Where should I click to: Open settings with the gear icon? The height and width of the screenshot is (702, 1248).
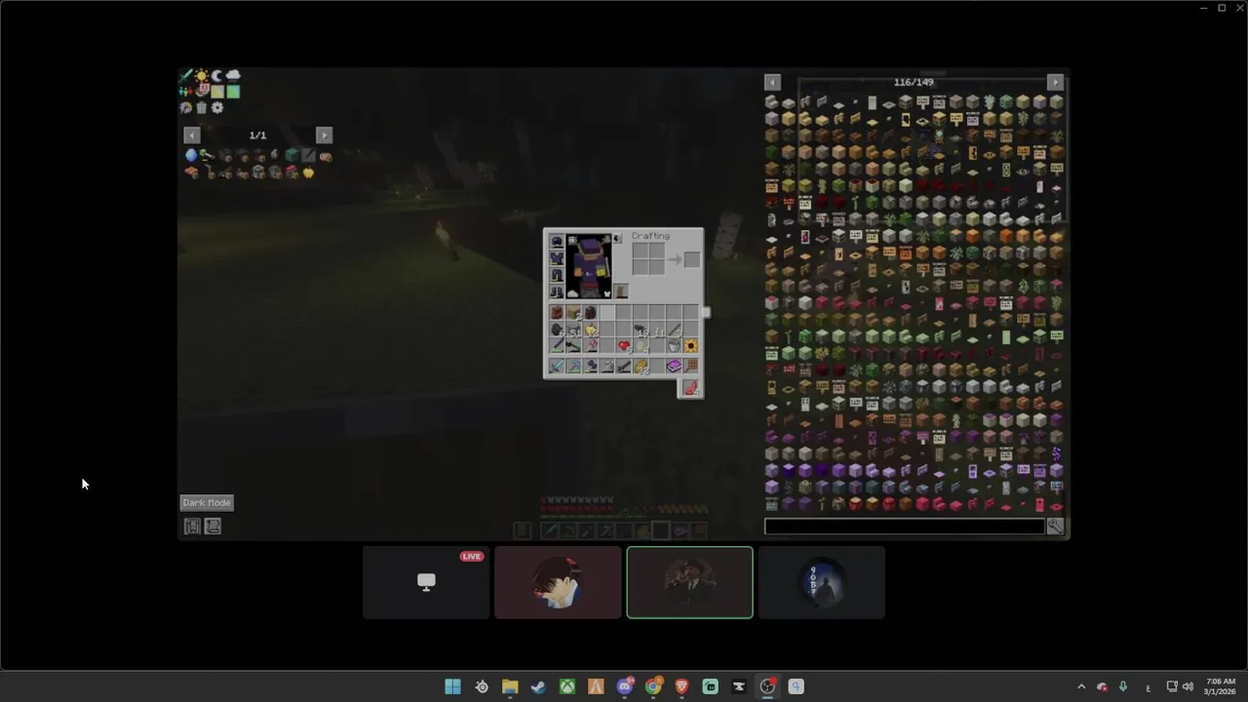point(217,107)
